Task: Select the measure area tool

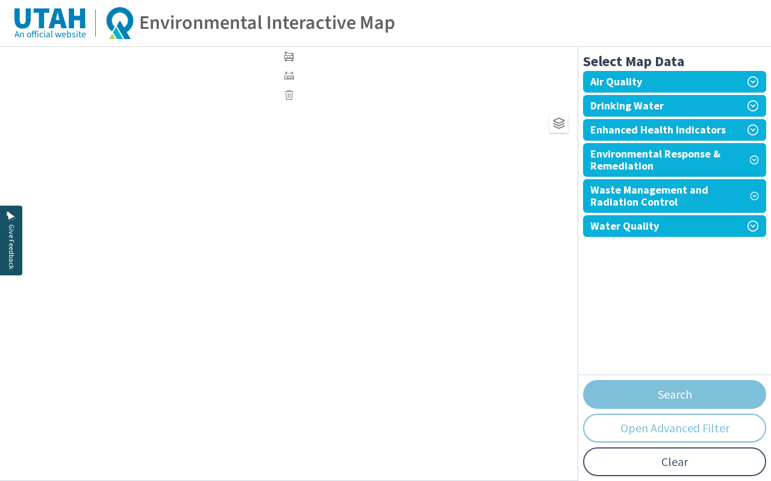Action: pos(289,57)
